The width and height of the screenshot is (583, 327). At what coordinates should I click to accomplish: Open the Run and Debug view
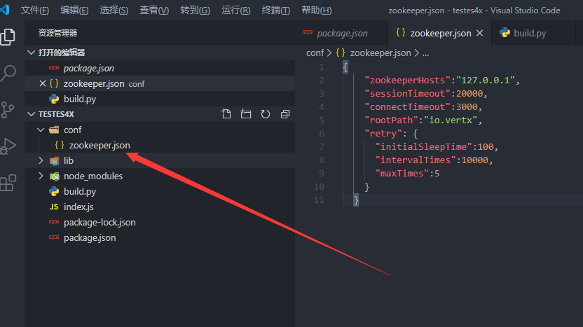8,146
